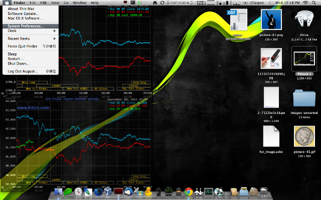The width and height of the screenshot is (321, 200).
Task: Launch VirtualBox from the Dock
Action: (108, 192)
